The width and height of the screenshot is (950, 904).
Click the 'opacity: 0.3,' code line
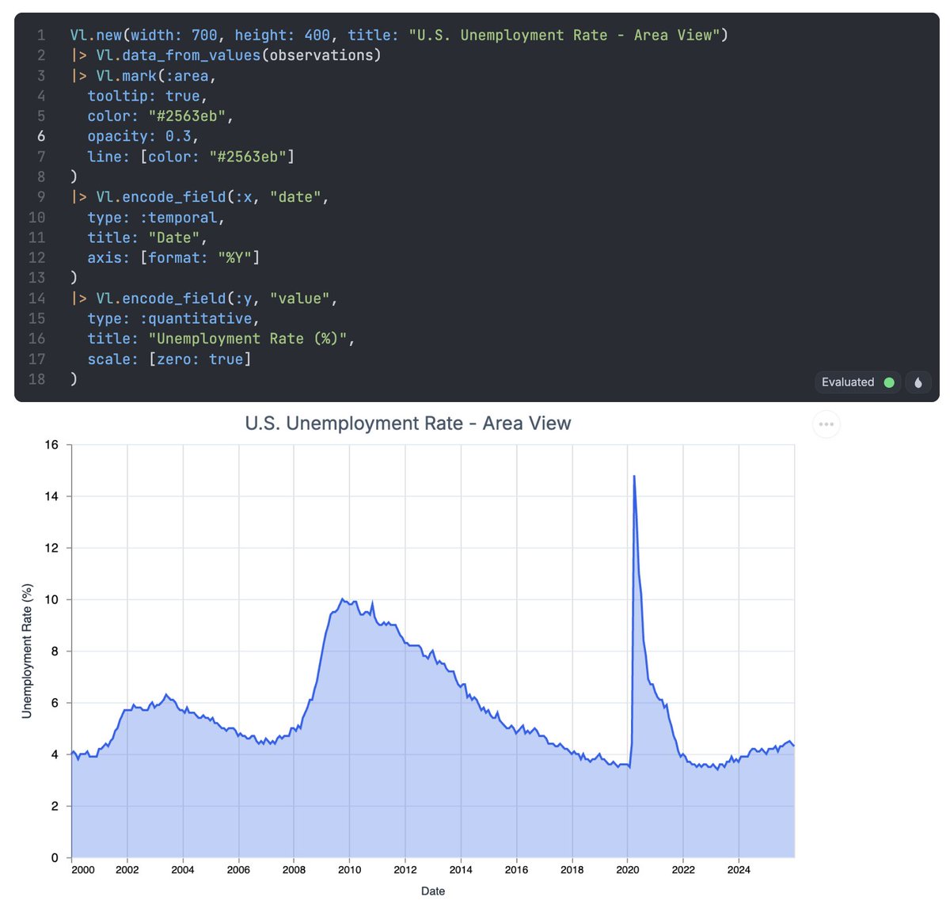tap(143, 136)
